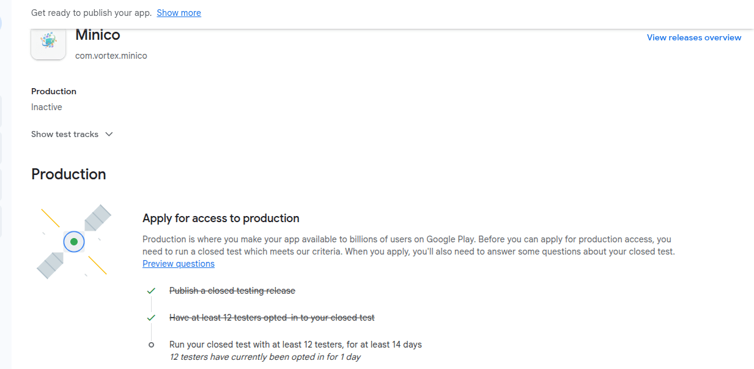Open View releases overview

click(x=693, y=37)
